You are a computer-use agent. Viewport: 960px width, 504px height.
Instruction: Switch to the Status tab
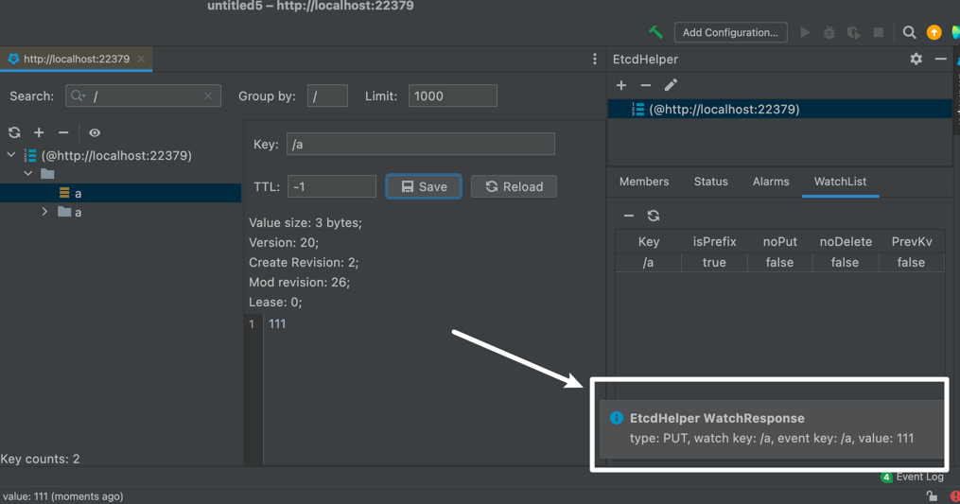(x=711, y=182)
